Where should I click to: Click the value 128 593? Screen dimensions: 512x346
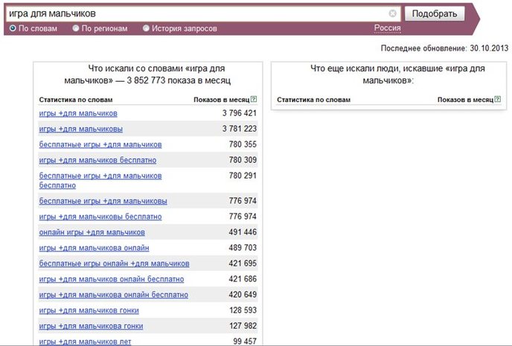point(243,310)
